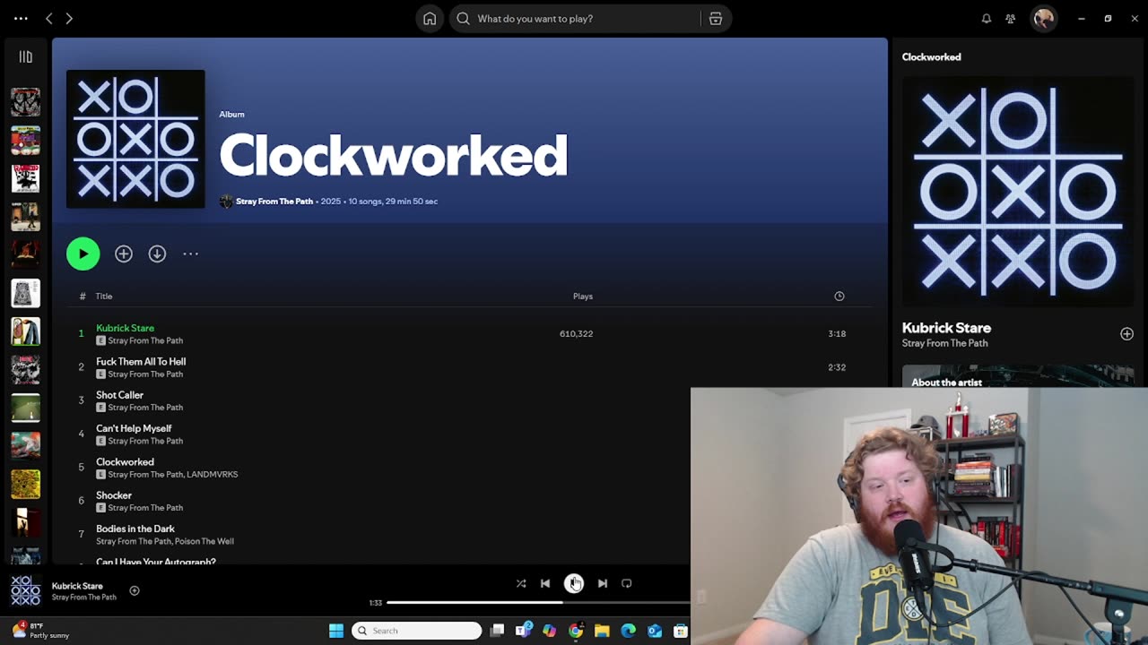Download the Clockworked album
The image size is (1148, 645).
[157, 254]
